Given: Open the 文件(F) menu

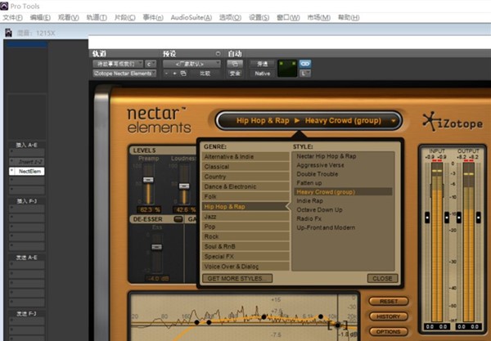Looking at the screenshot, I should point(12,17).
